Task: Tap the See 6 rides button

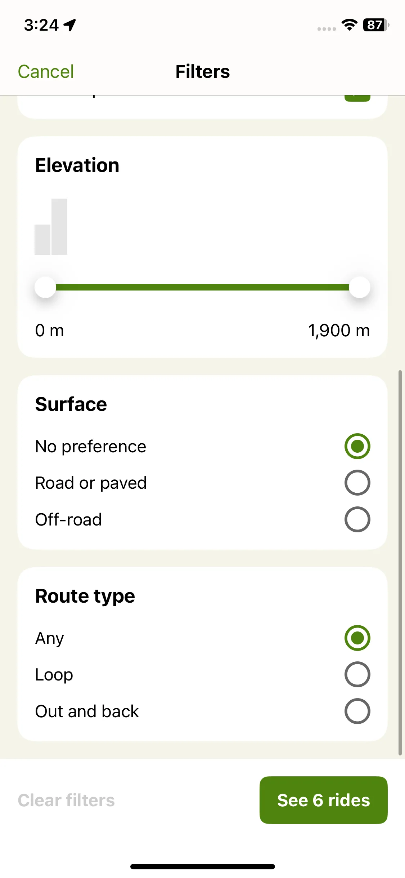Action: (323, 800)
